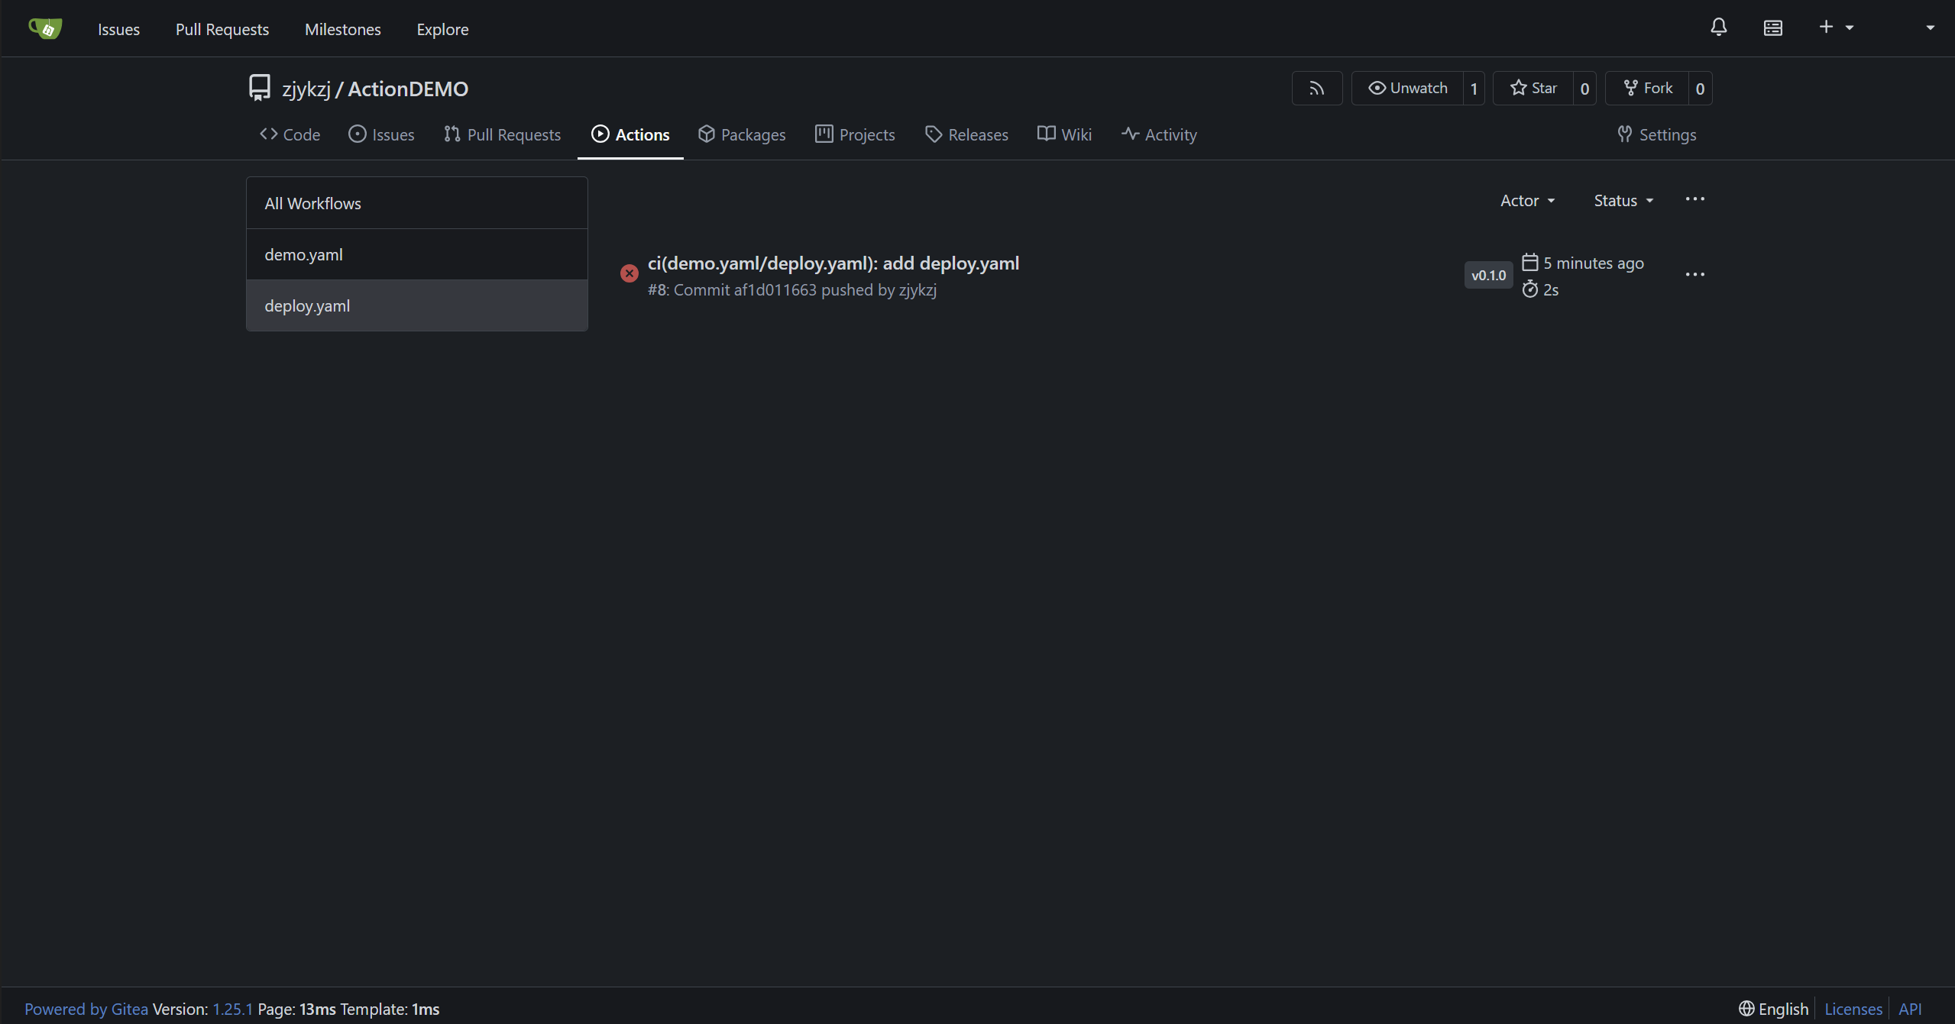Expand the Actor filter dropdown
This screenshot has width=1955, height=1024.
click(x=1527, y=201)
